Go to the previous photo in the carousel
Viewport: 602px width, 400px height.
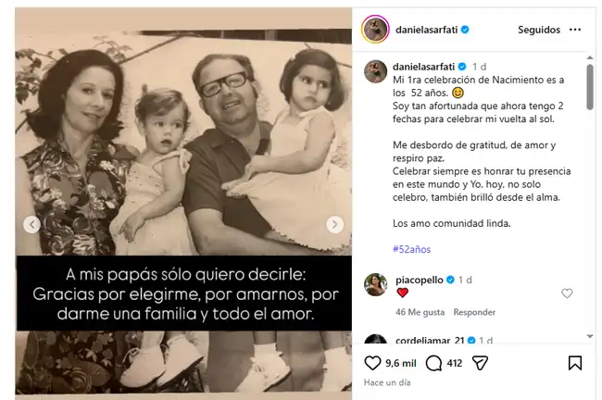pyautogui.click(x=31, y=224)
